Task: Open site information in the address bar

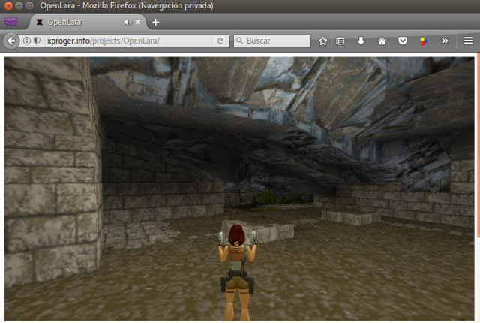Action: [x=27, y=41]
